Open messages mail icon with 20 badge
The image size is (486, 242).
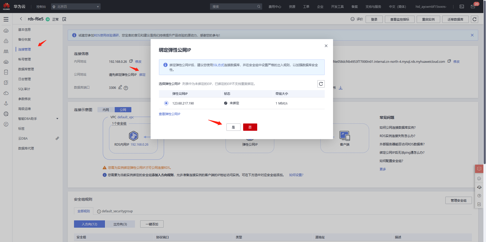pyautogui.click(x=473, y=7)
